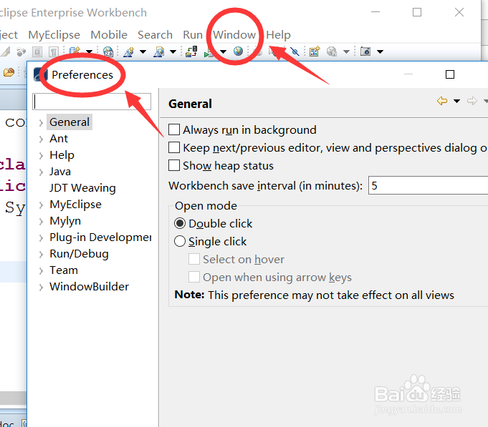Select General in preferences tree

click(70, 122)
